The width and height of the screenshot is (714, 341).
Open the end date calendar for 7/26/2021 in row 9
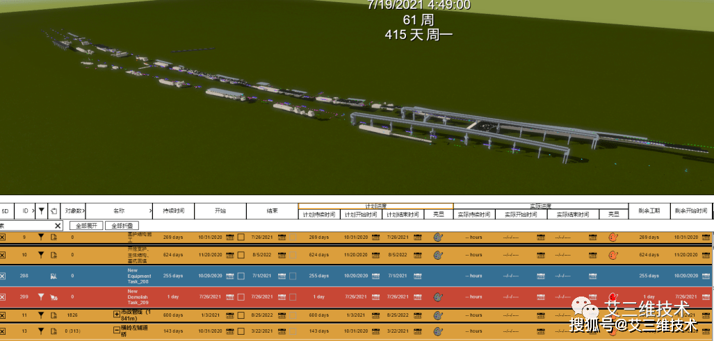click(282, 238)
